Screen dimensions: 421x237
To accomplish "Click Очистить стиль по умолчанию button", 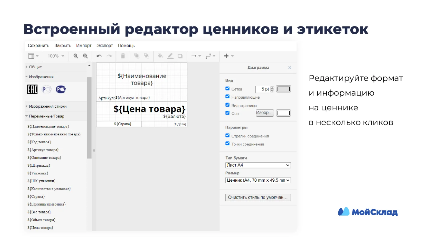I will coord(258,198).
